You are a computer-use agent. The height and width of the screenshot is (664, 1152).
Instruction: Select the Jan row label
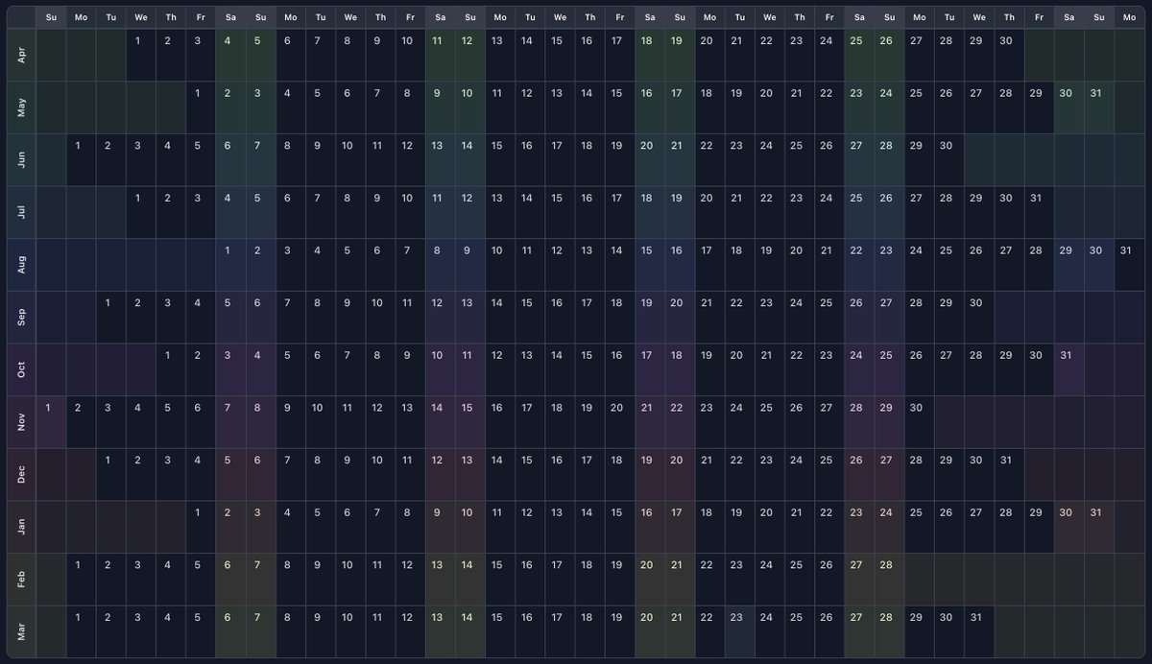(x=21, y=526)
